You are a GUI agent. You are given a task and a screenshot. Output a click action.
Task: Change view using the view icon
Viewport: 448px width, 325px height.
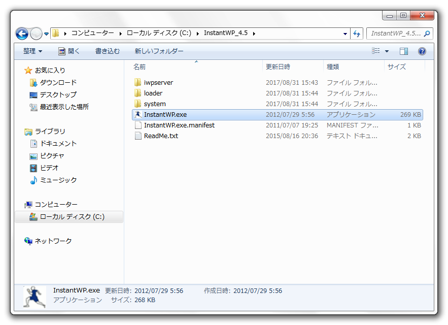point(376,51)
